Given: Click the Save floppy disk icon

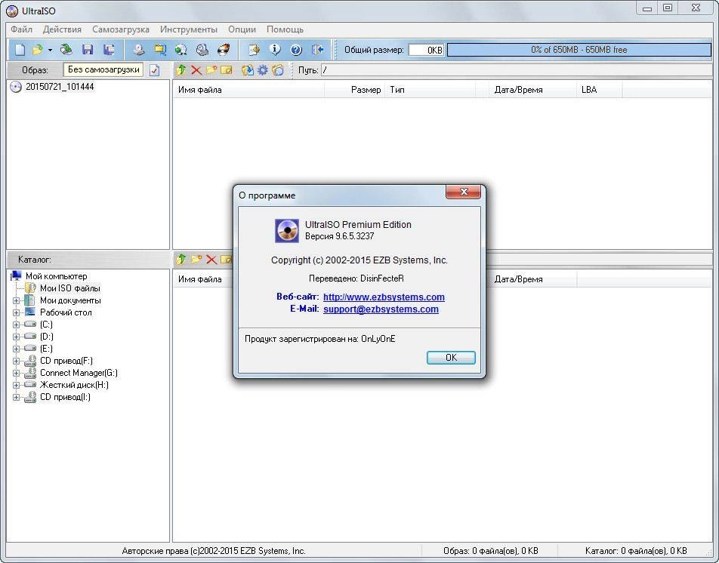Looking at the screenshot, I should tap(88, 50).
